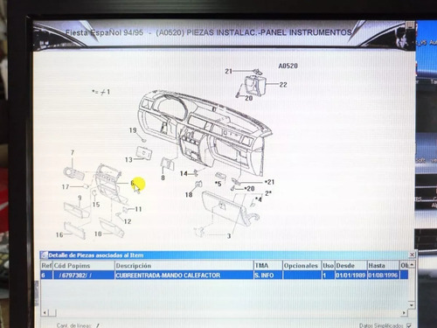Select callout 2* in the diagram
Viewport: 437px width, 328px height.
pos(268,193)
